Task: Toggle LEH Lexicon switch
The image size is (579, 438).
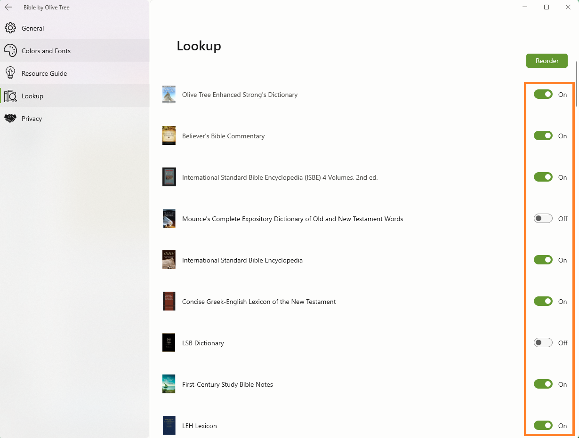Action: [x=543, y=426]
